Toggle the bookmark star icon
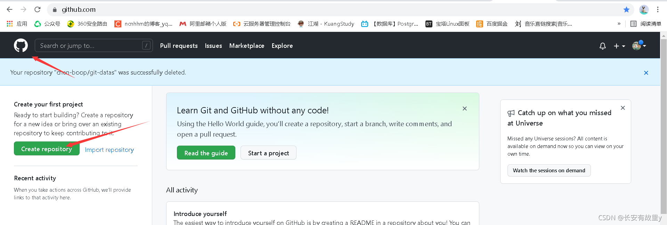667x225 pixels. point(626,10)
